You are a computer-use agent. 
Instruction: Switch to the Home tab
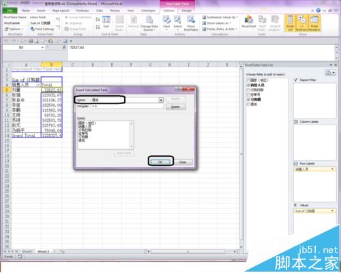(x=26, y=10)
